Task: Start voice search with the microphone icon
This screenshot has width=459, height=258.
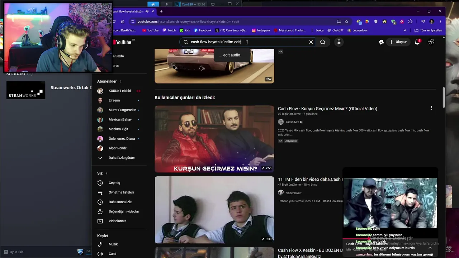Action: (x=339, y=42)
